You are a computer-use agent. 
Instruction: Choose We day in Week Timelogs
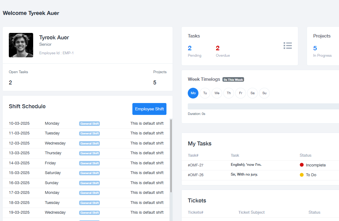click(x=217, y=93)
